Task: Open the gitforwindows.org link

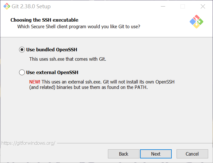Action: pyautogui.click(x=28, y=143)
